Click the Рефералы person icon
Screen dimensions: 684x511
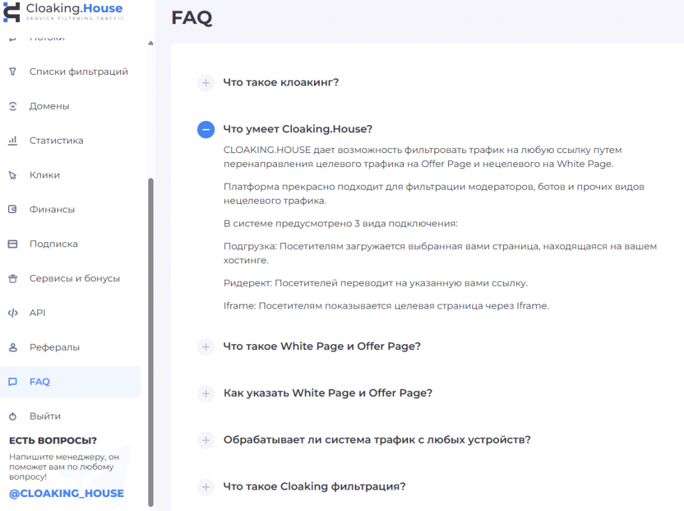coord(13,347)
